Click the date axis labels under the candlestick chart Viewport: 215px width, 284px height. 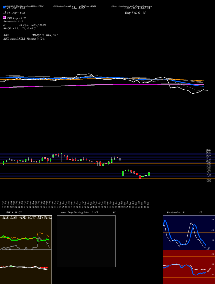76,204
